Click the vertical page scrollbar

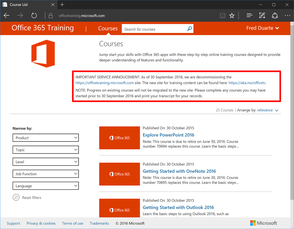[x=292, y=112]
